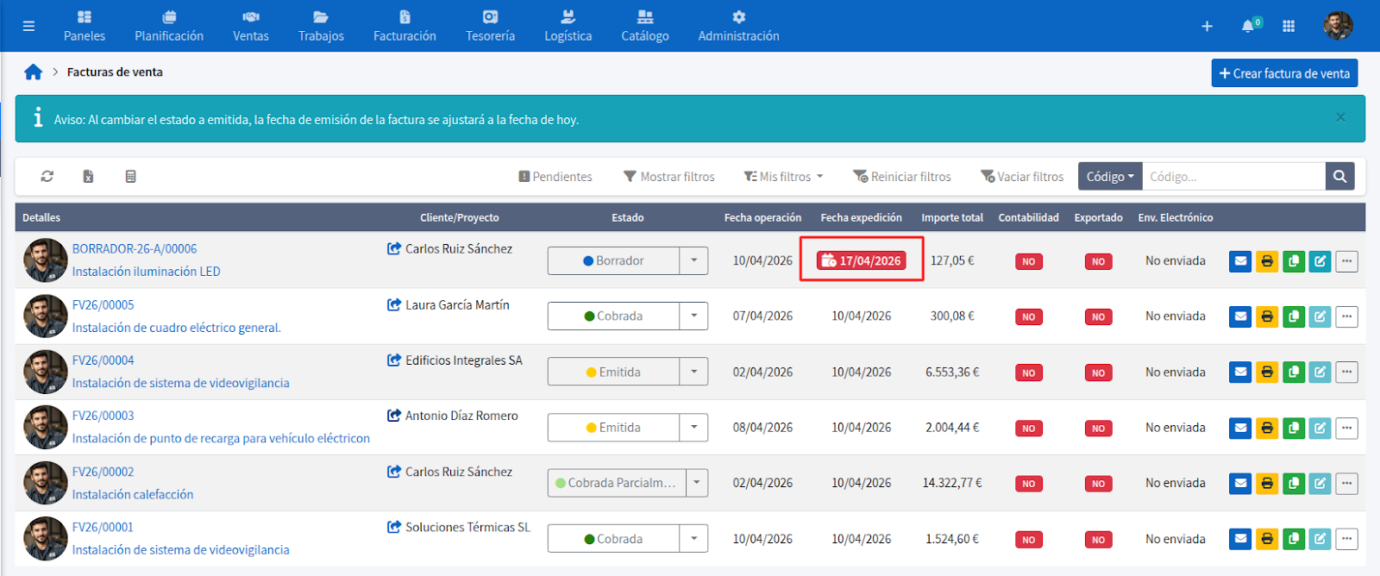The width and height of the screenshot is (1380, 576).
Task: Click Crear factura de venta button
Action: 1284,73
